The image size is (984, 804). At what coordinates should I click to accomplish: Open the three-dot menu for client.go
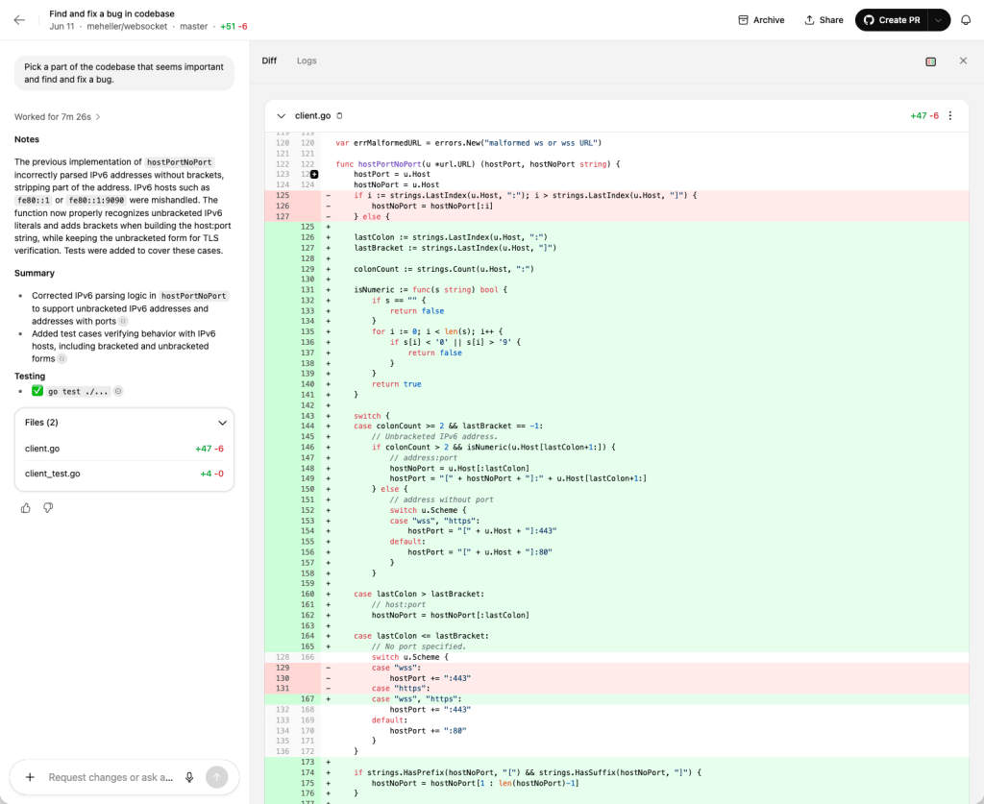click(x=950, y=116)
